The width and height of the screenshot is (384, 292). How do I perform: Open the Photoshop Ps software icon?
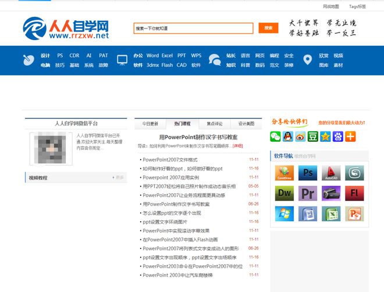[x=308, y=173]
